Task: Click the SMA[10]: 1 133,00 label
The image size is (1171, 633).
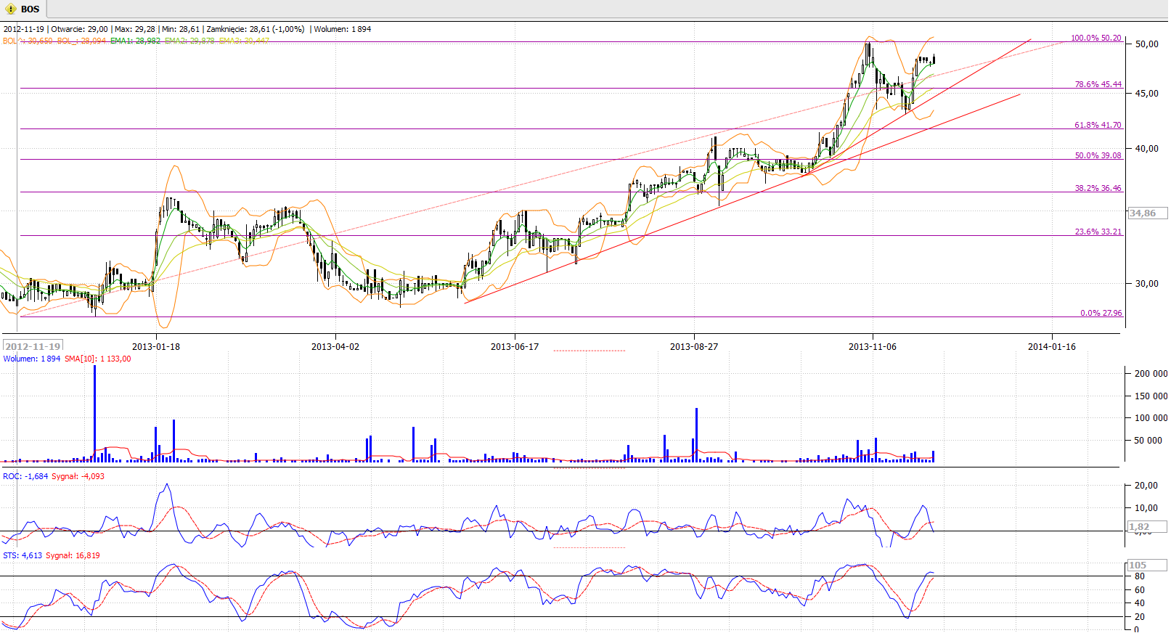Action: (98, 359)
